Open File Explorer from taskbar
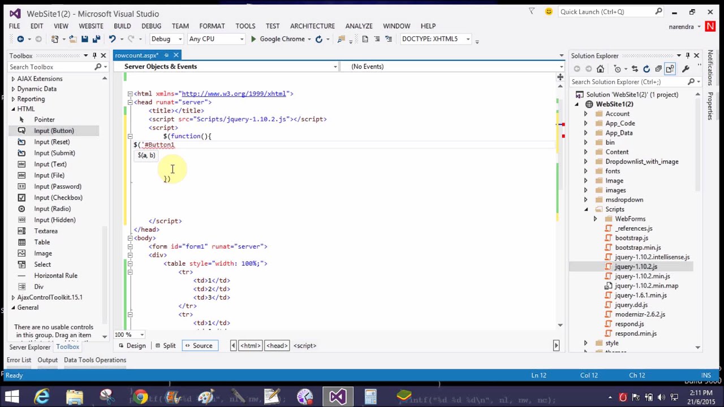The width and height of the screenshot is (724, 407). tap(75, 397)
